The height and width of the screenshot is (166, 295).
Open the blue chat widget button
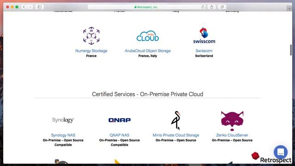pyautogui.click(x=281, y=152)
